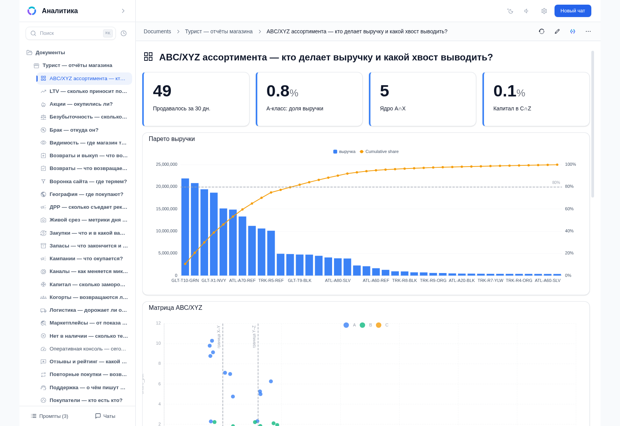Click the Воронка сайта funnel icon
The image size is (620, 426).
43,182
